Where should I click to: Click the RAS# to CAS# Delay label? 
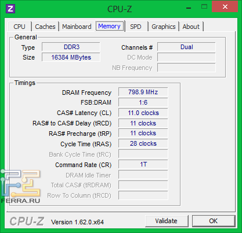[x=72, y=123]
